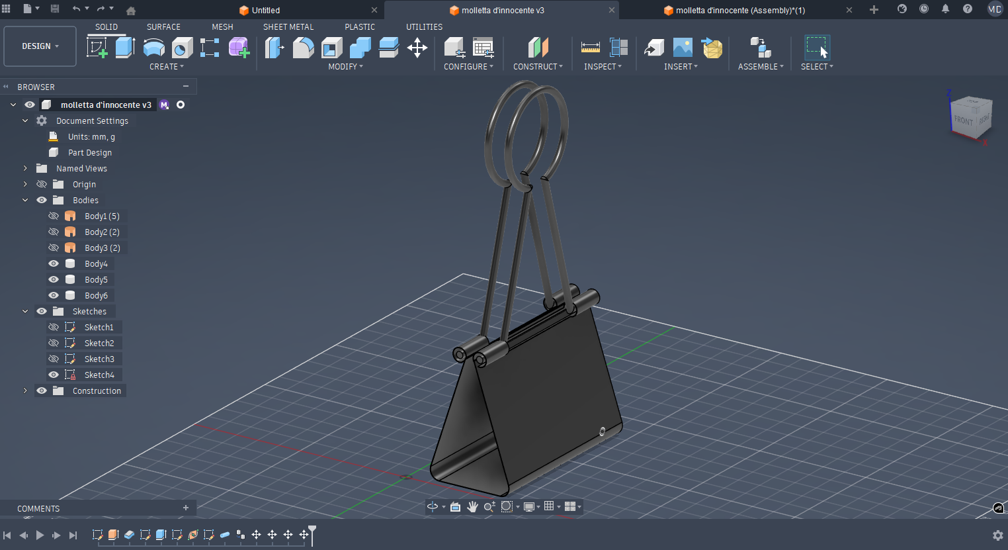Show hidden Body1 using its eye icon
The image size is (1008, 550).
tap(54, 216)
